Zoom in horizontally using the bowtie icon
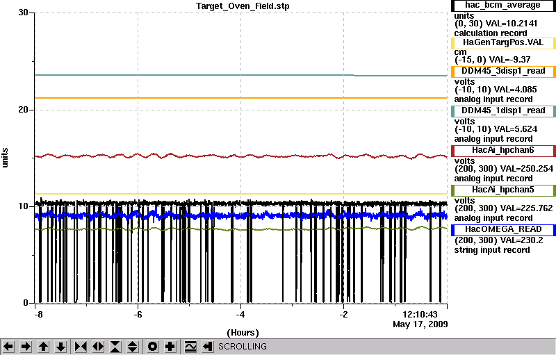Screen dimensions: 556x355 click(81, 346)
